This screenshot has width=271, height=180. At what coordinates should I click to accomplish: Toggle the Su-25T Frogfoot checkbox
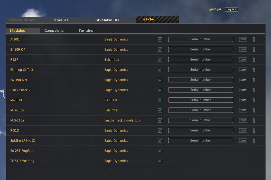[x=160, y=151]
